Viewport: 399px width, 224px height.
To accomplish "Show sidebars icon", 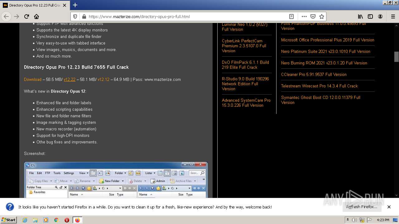I will [370, 16].
